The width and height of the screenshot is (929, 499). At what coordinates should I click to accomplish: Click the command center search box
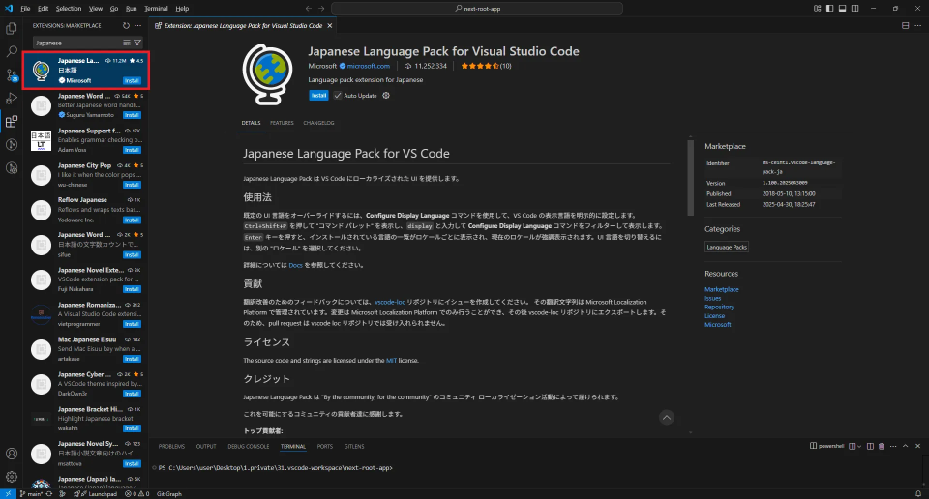tap(477, 9)
